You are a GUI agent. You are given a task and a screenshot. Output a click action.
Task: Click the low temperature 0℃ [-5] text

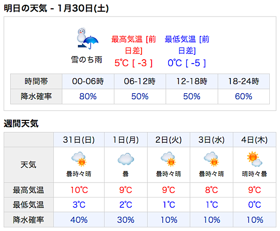(187, 63)
